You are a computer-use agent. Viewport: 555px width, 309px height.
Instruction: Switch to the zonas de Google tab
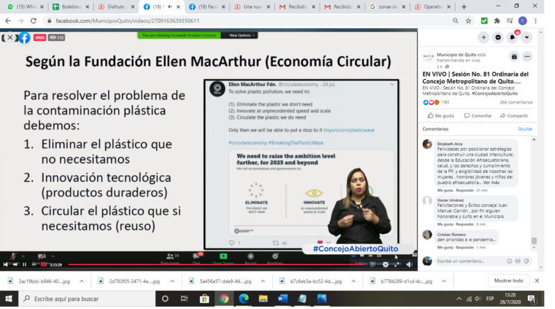coord(387,7)
